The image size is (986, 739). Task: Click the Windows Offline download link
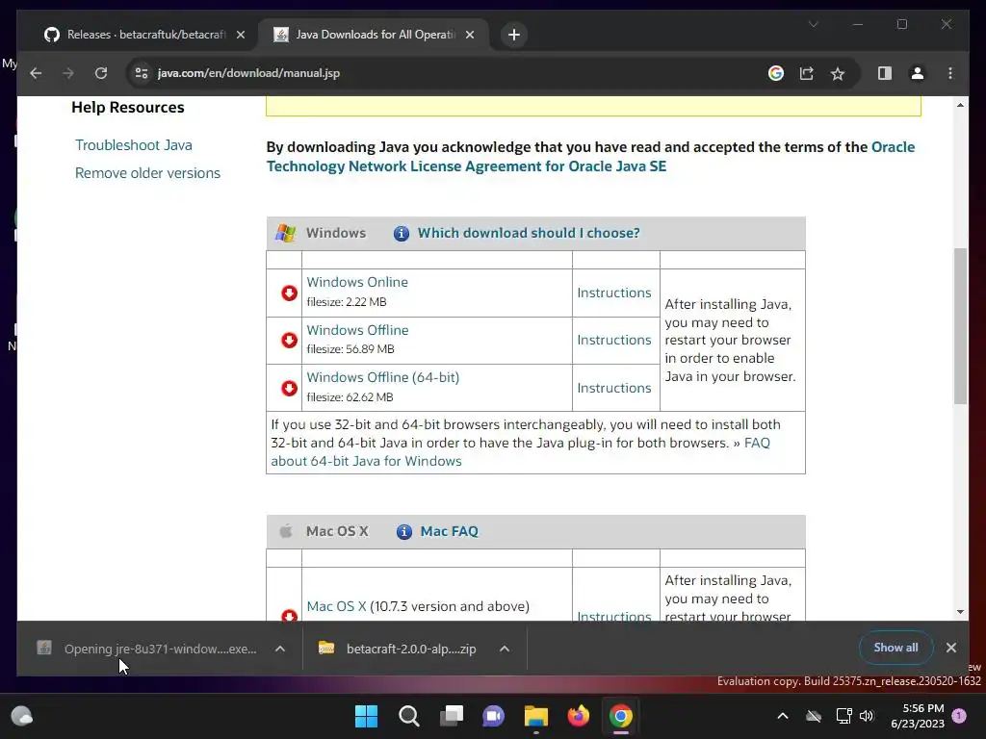click(358, 330)
